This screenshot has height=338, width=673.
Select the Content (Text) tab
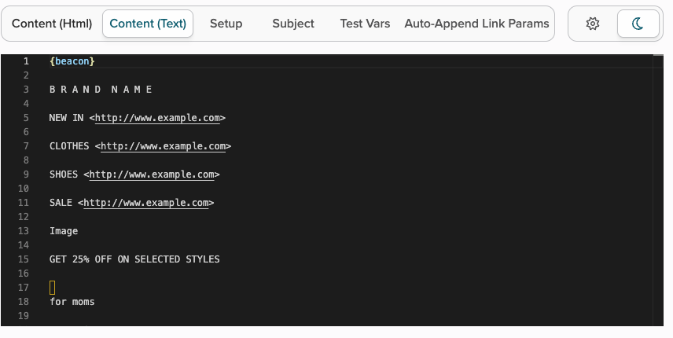[148, 24]
